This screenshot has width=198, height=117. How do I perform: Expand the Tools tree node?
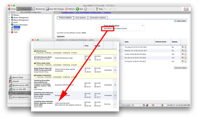pos(10,32)
